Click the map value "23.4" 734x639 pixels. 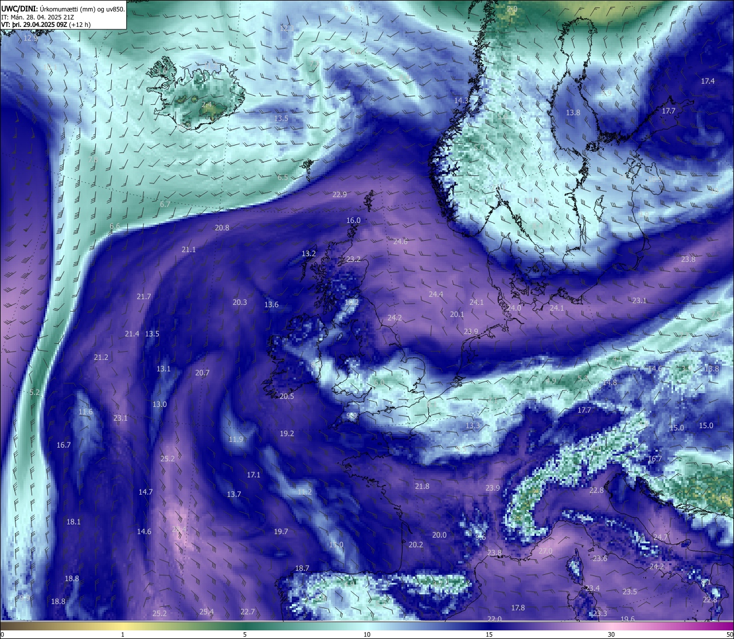tap(592, 589)
